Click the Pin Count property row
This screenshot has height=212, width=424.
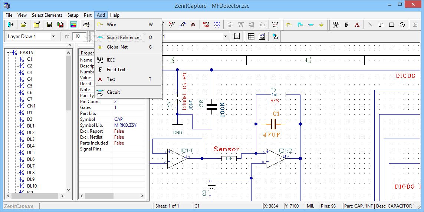coord(112,102)
